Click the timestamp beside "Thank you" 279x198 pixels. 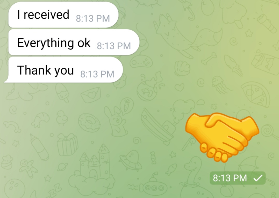97,74
